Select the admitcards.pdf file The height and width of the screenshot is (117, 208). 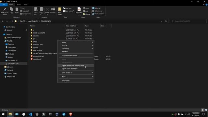tap(38, 56)
